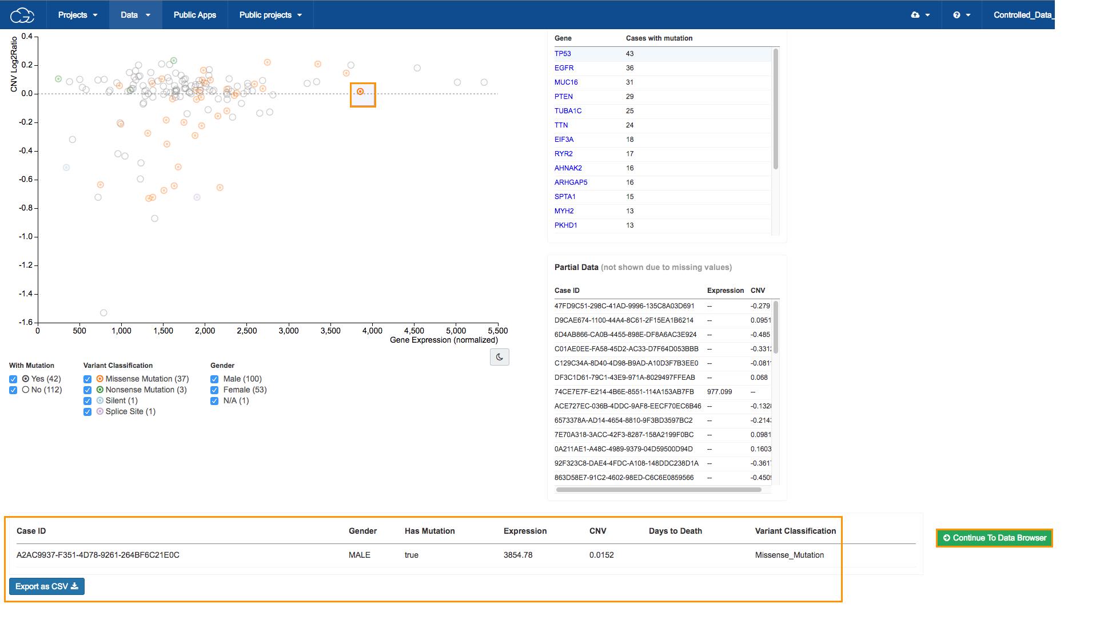Image resolution: width=1116 pixels, height=619 pixels.
Task: Go to Public Apps
Action: 195,15
